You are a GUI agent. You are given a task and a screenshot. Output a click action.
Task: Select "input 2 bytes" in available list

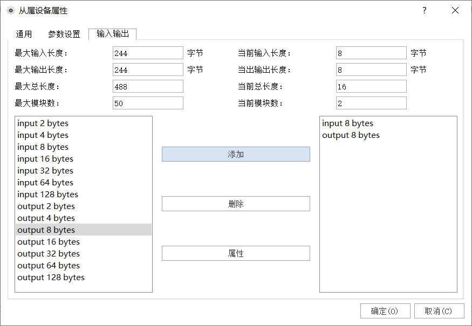[43, 123]
